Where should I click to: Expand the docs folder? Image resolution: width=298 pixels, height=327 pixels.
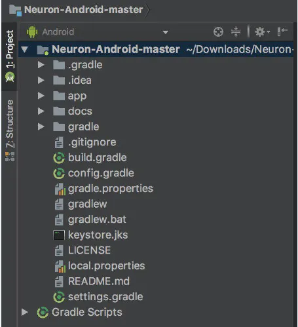click(x=41, y=111)
